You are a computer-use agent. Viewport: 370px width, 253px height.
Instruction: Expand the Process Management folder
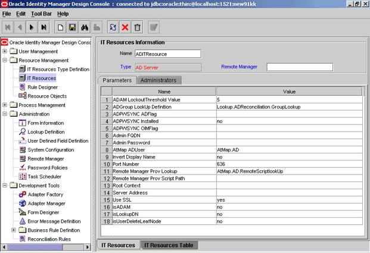click(5, 105)
